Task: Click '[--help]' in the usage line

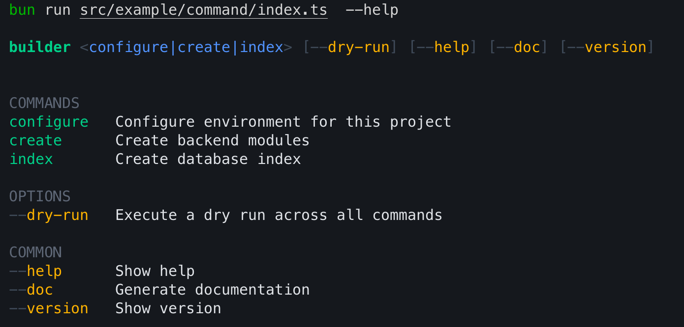Action: tap(443, 48)
